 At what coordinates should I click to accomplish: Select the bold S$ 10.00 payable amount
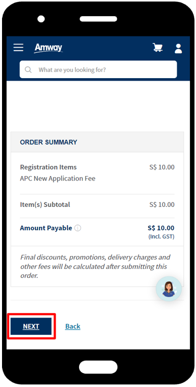pyautogui.click(x=161, y=228)
